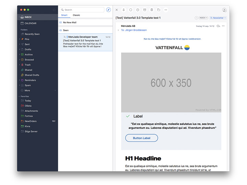
Task: Delete the email with the trash icon
Action: [152, 10]
